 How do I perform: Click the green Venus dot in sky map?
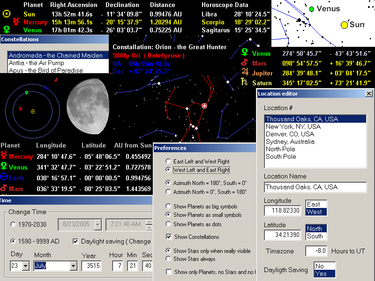click(312, 9)
